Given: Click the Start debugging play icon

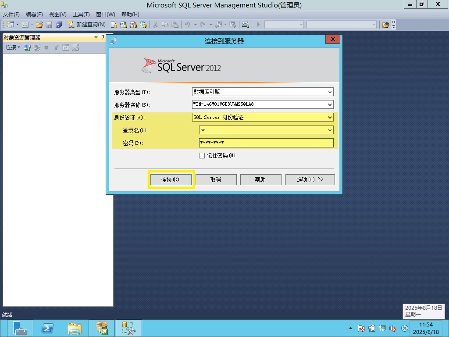Looking at the screenshot, I should point(258,25).
